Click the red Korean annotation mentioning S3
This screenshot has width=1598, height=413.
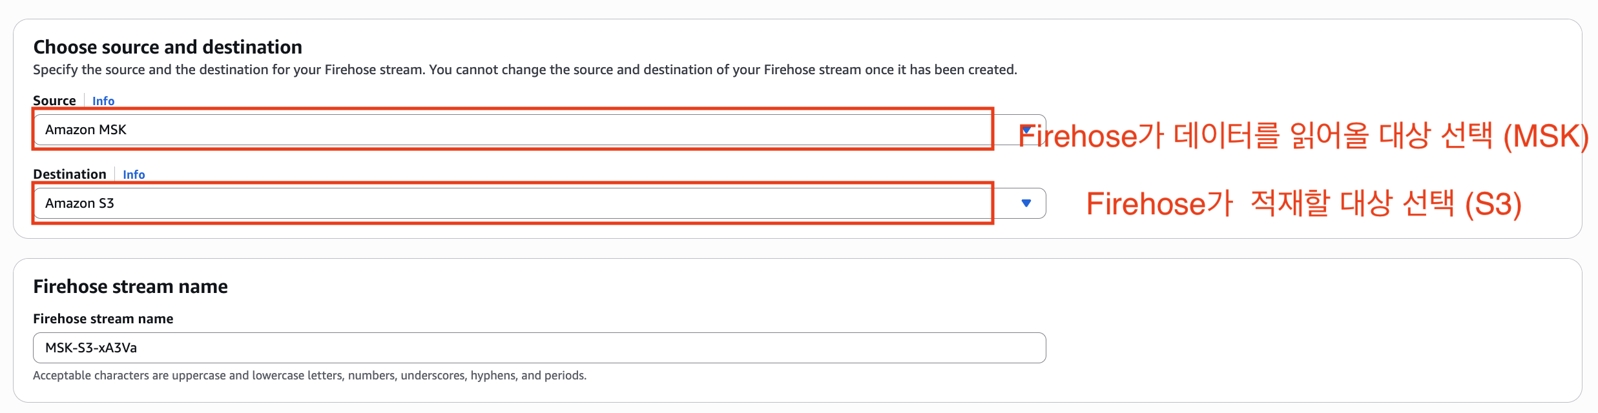(1303, 204)
